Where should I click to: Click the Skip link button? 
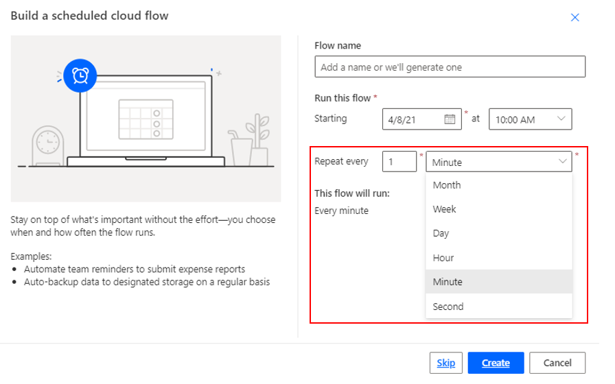tap(446, 363)
